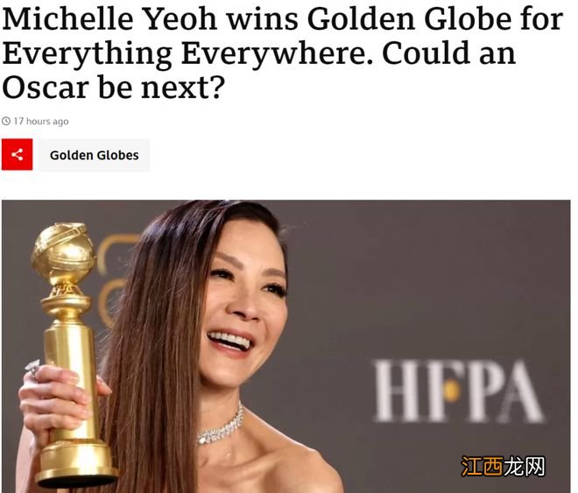Click the gold ring emblem behind the trophy
Viewport: 578px width, 493px height.
[x=114, y=280]
